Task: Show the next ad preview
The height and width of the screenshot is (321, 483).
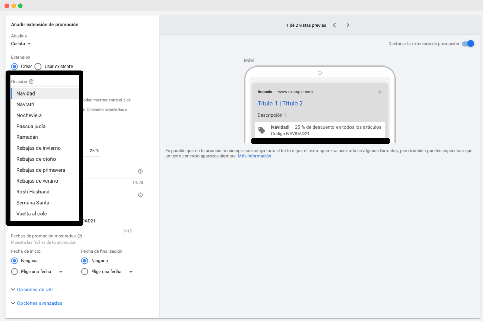Action: [x=348, y=25]
